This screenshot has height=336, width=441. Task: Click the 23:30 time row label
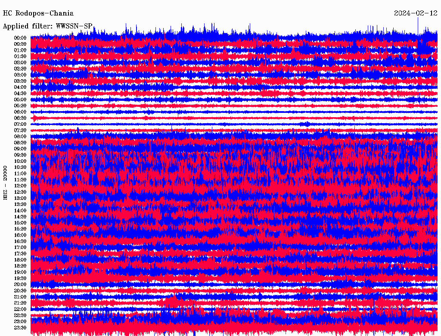point(20,328)
